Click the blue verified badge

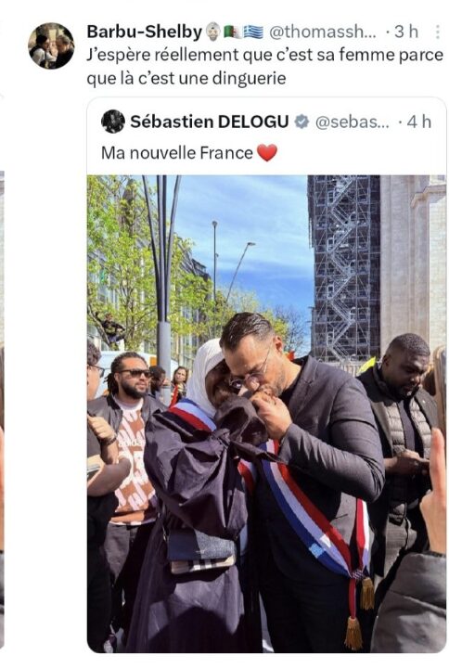[301, 122]
